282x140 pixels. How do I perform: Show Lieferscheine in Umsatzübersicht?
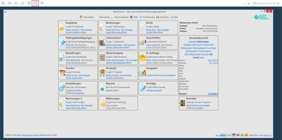(197, 45)
